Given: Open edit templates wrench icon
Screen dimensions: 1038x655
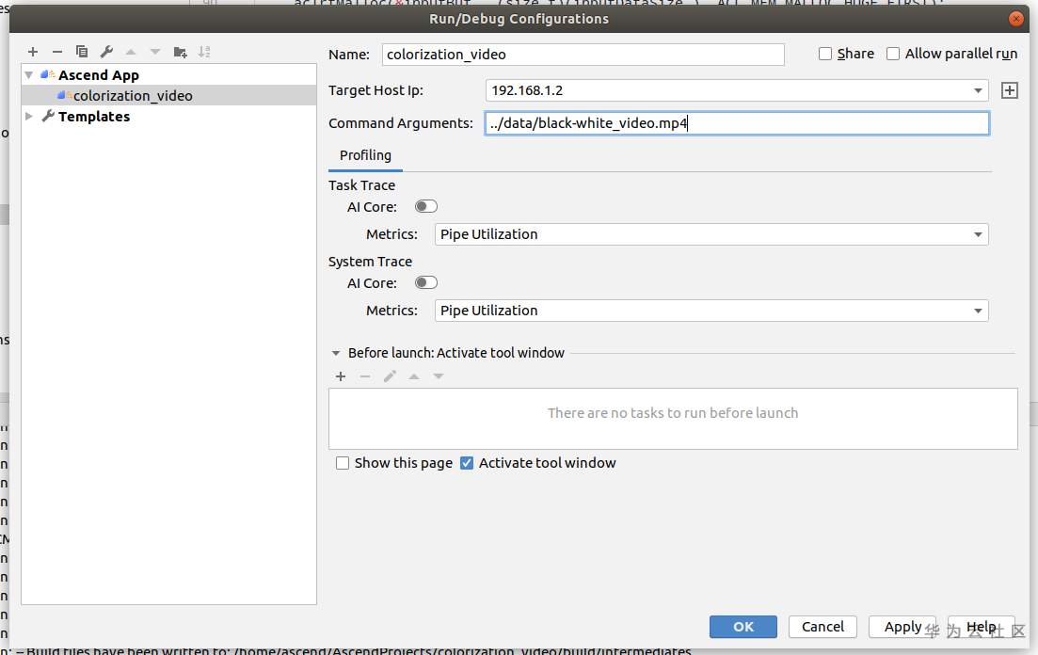Looking at the screenshot, I should [x=106, y=52].
